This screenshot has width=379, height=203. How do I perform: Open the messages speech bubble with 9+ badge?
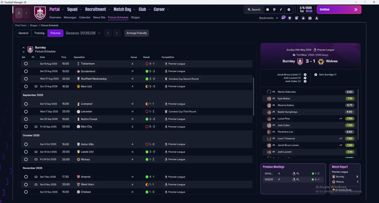tap(283, 18)
